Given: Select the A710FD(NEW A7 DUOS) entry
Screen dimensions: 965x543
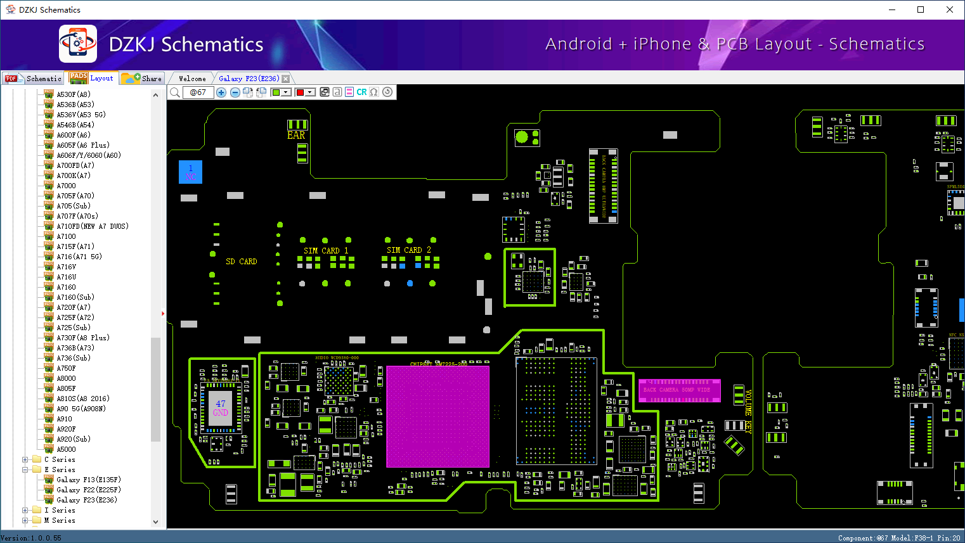Looking at the screenshot, I should click(93, 226).
